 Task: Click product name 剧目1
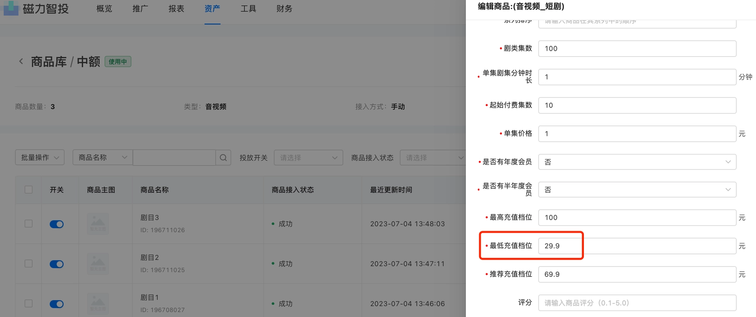pos(150,297)
